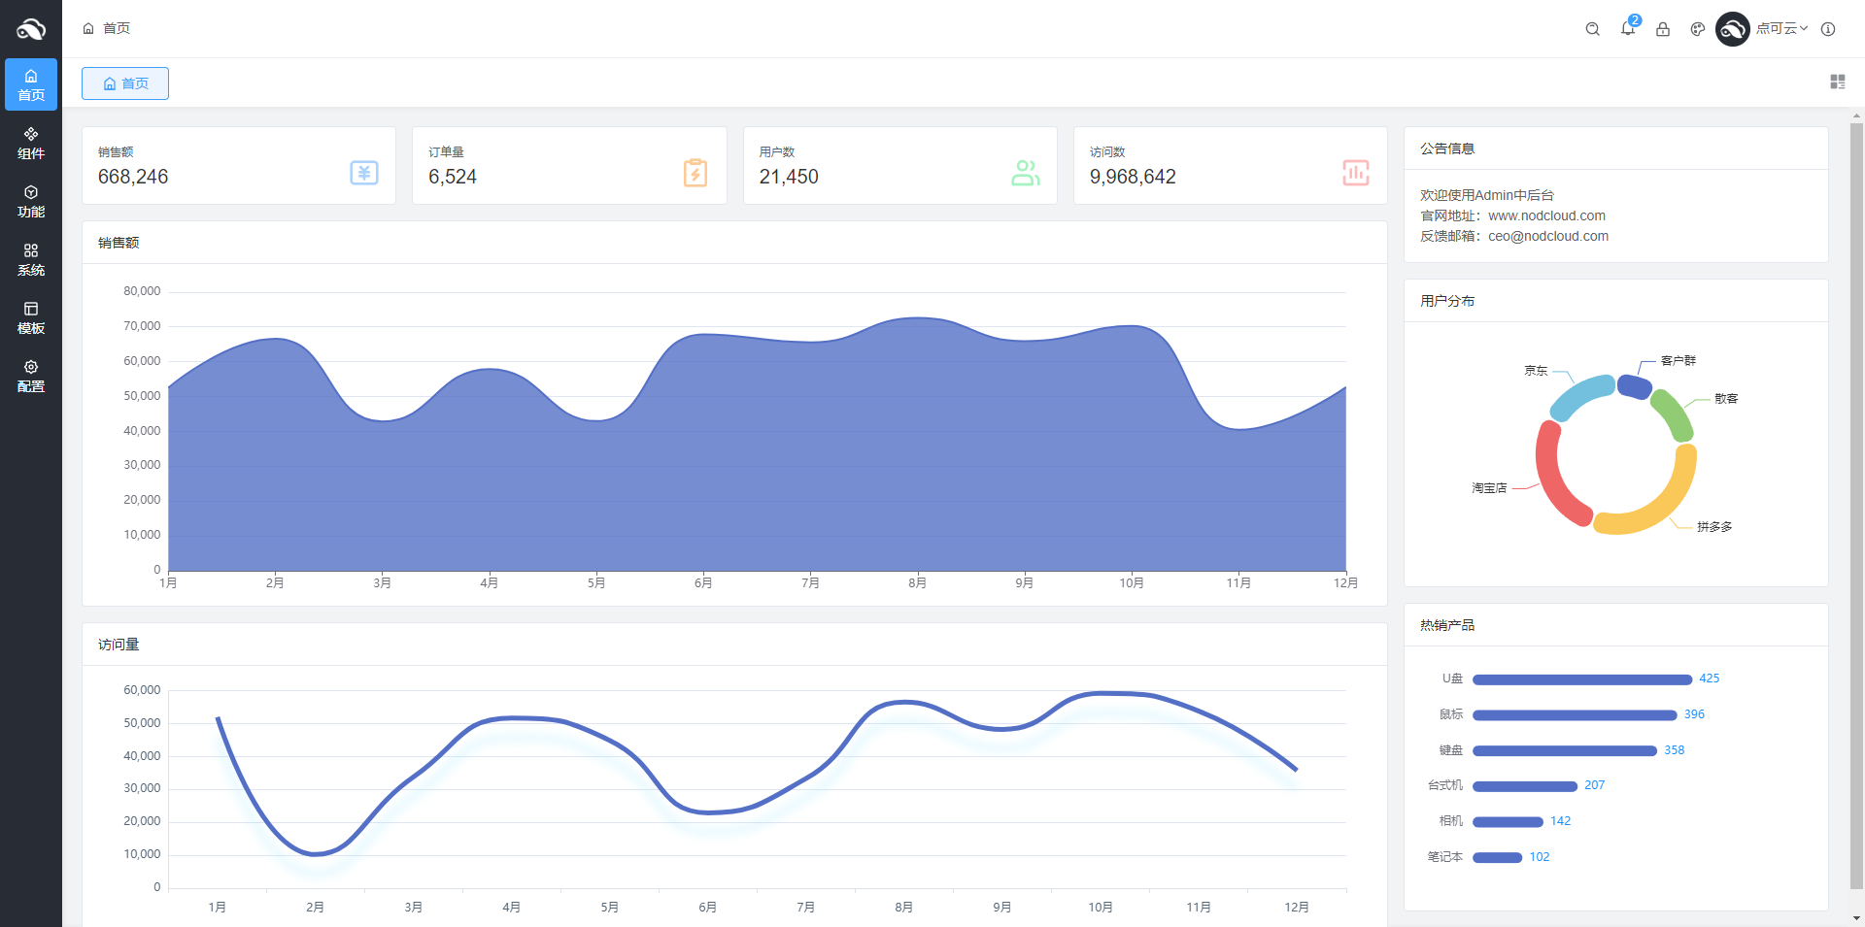The height and width of the screenshot is (927, 1865).
Task: Click the 热销产品 panel title
Action: (x=1447, y=625)
